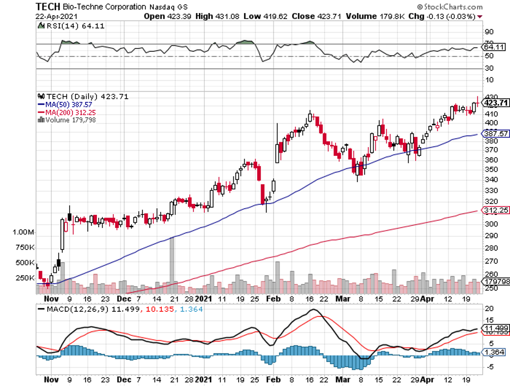The image size is (510, 386).
Task: Click the 90 level on RSI axis
Action: (489, 32)
